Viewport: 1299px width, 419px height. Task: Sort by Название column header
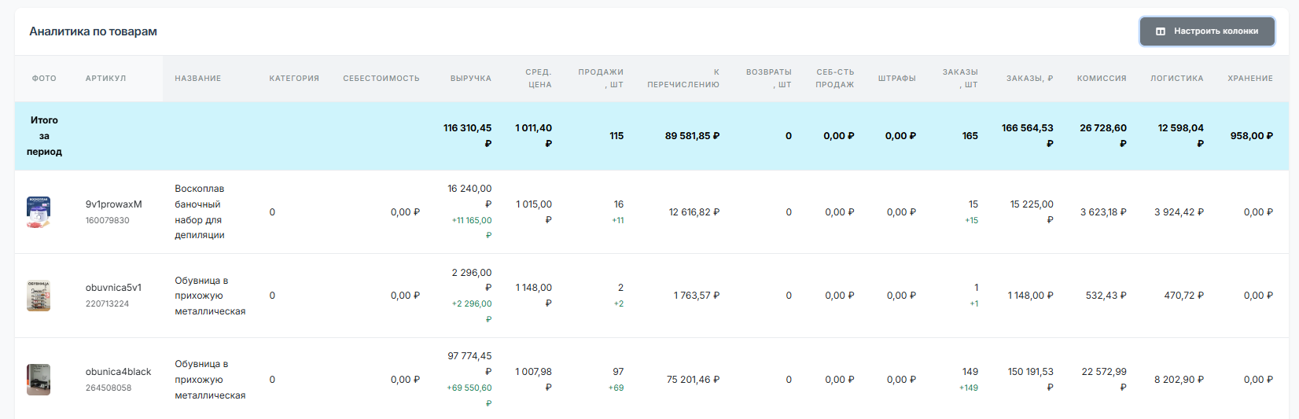click(x=197, y=79)
